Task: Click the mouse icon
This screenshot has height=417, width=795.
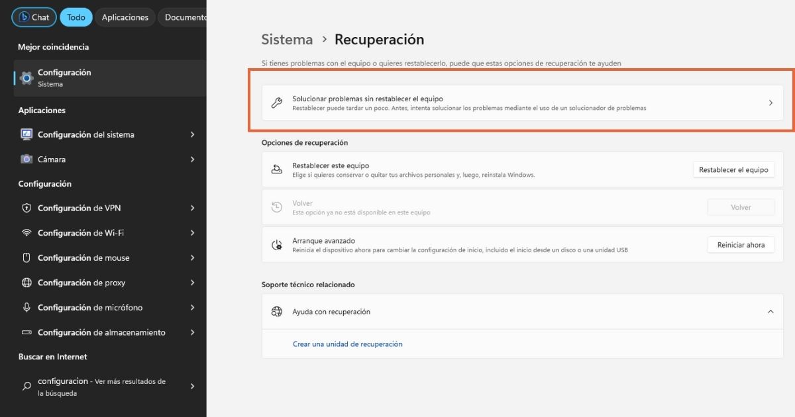Action: (26, 258)
